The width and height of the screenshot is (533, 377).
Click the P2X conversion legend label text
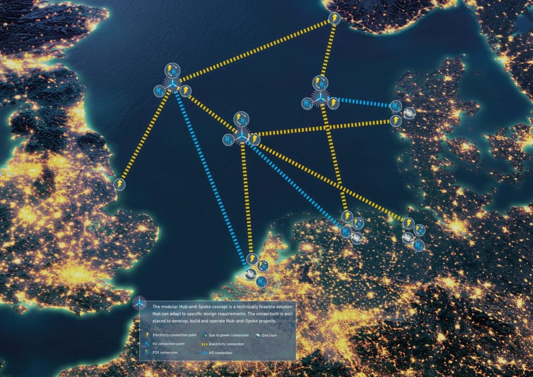click(x=165, y=353)
